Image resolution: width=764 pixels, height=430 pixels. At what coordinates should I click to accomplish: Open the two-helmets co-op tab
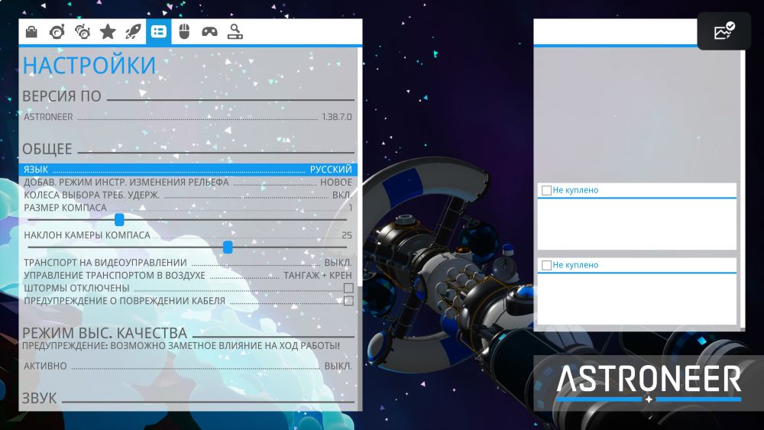click(x=82, y=31)
